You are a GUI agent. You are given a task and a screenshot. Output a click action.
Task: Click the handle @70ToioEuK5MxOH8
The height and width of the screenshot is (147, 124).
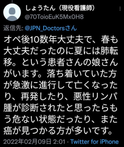pyautogui.click(x=54, y=17)
